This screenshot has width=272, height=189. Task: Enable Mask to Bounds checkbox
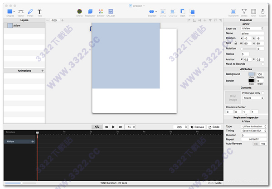tap(262, 64)
